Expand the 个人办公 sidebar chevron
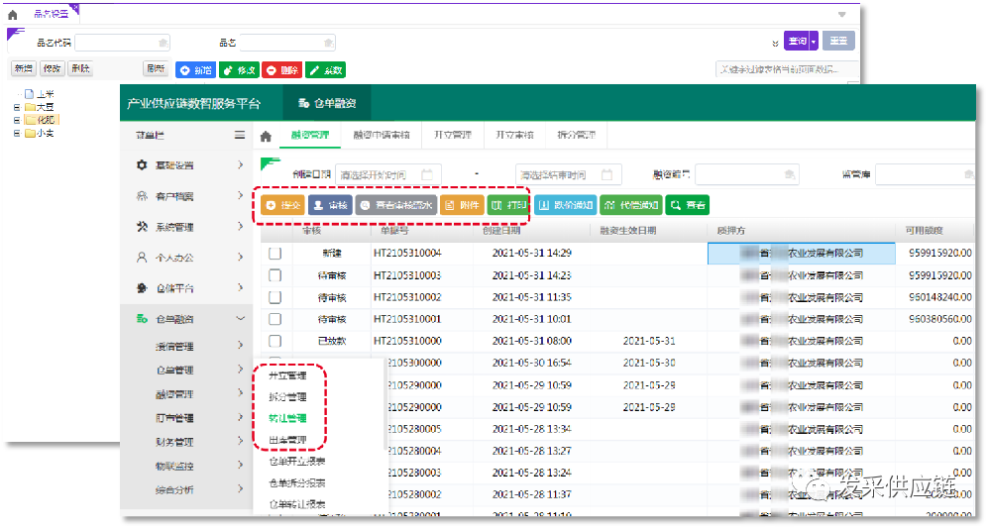 click(x=240, y=257)
